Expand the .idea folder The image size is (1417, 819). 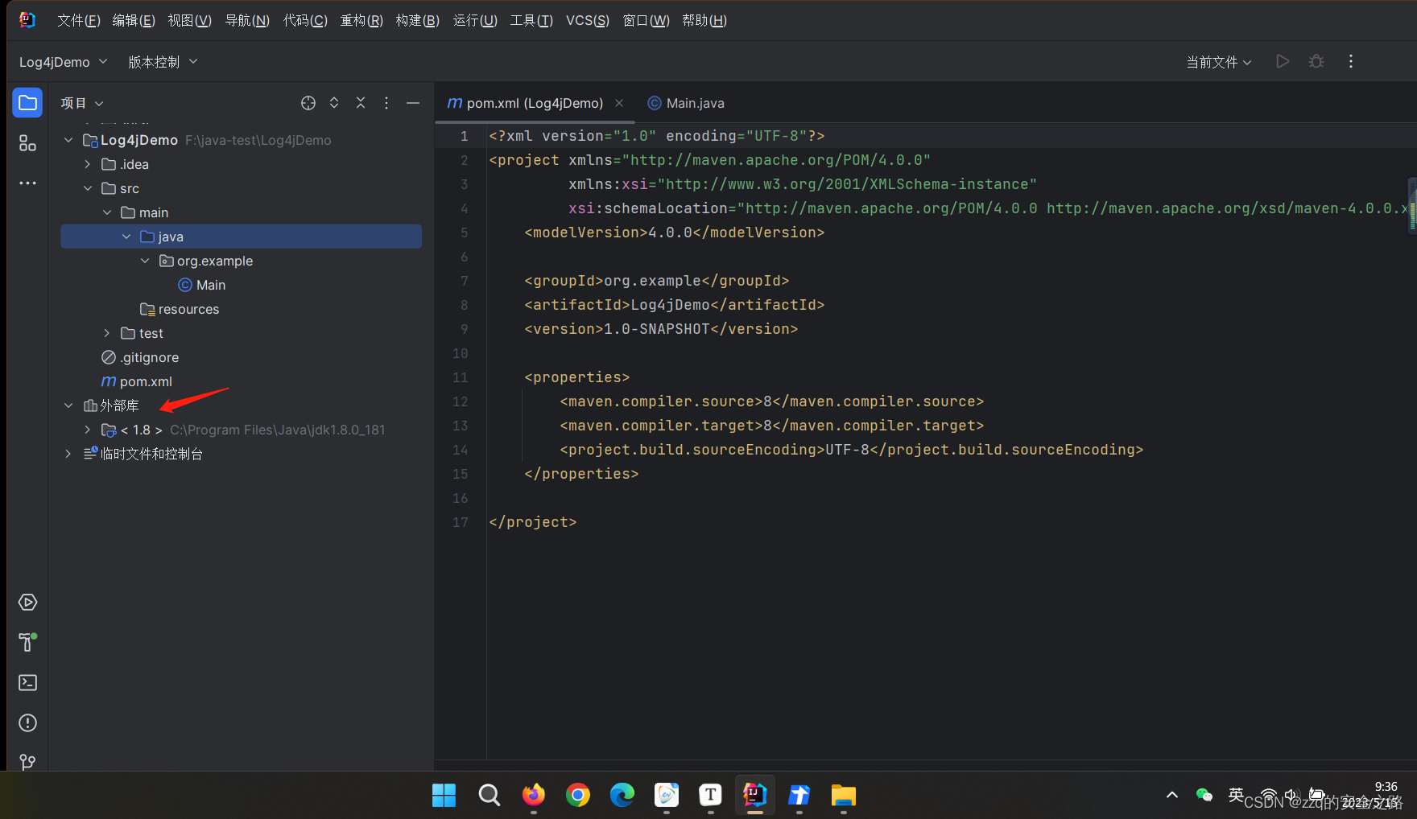click(88, 164)
